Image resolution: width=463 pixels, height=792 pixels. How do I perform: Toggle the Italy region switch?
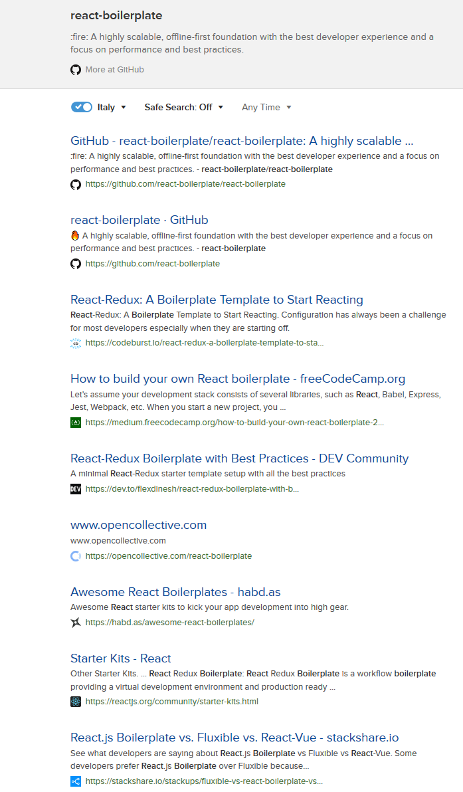81,107
